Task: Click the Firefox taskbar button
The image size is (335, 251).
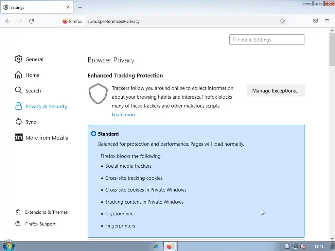Action: (170, 246)
